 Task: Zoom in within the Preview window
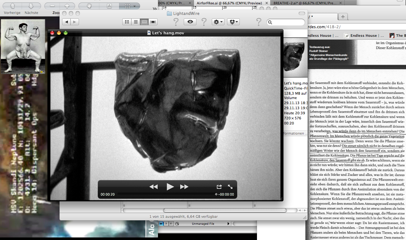67,6
